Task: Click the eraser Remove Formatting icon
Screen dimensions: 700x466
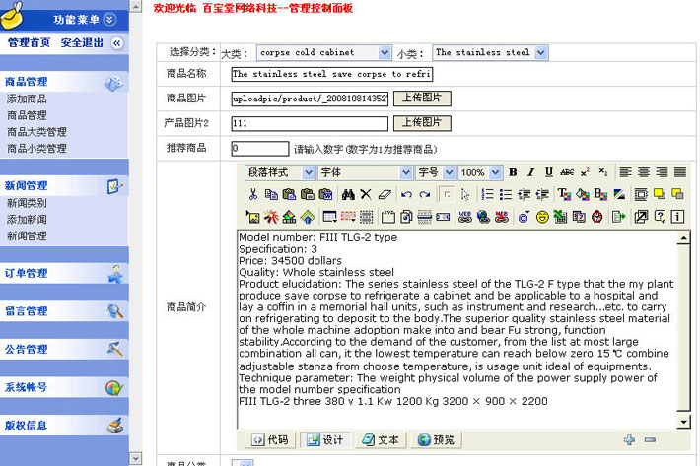Action: [385, 194]
